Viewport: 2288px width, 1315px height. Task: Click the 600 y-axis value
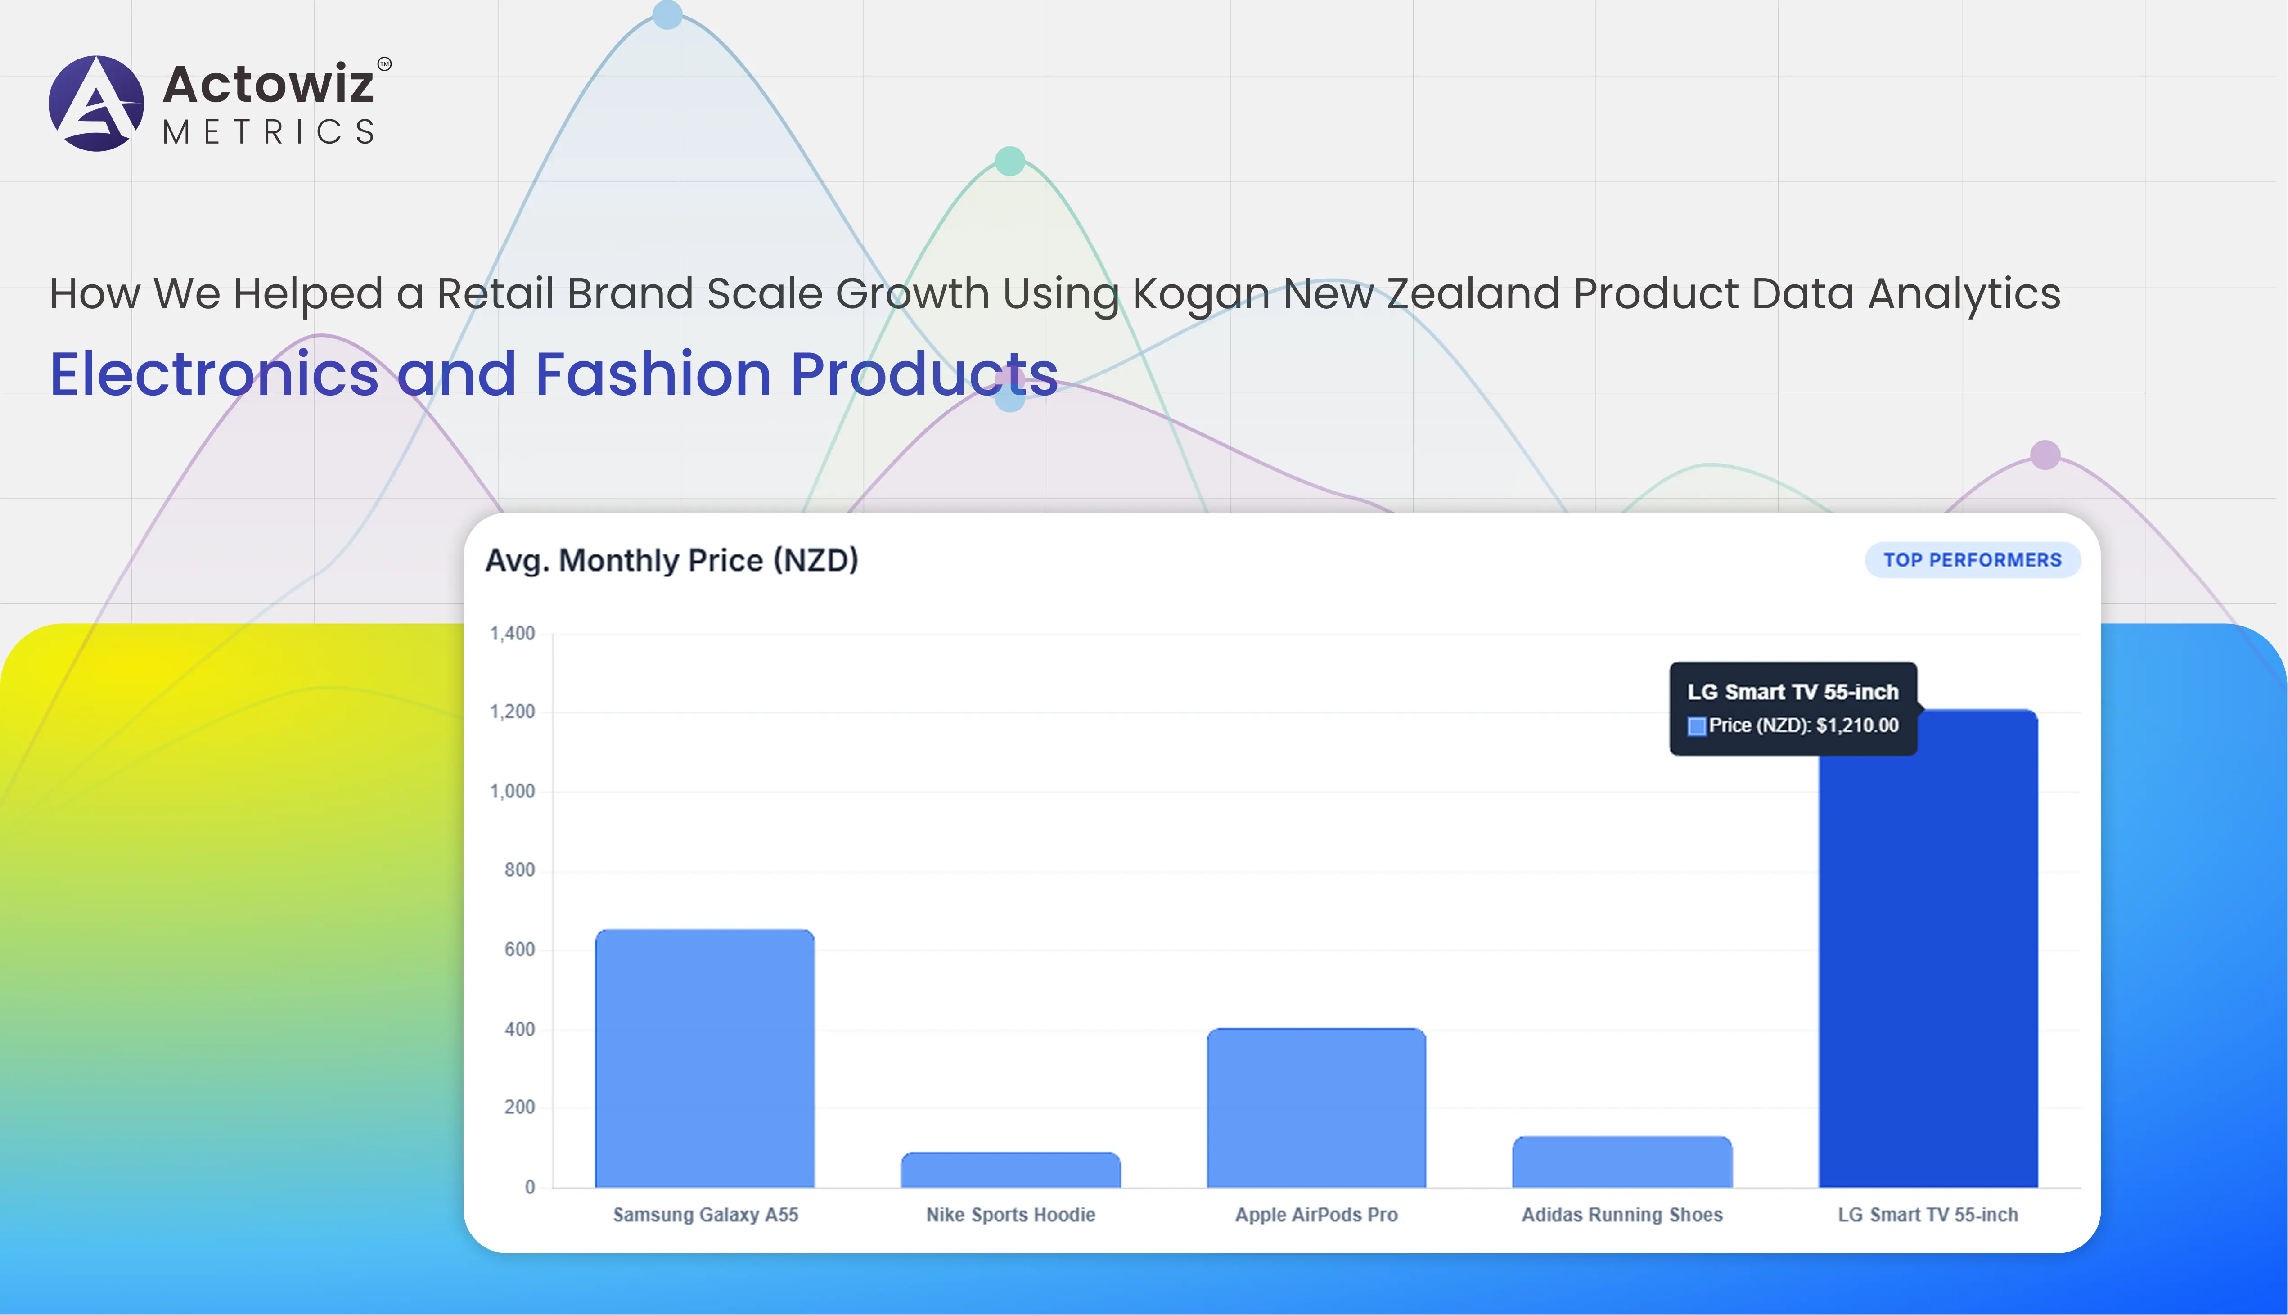click(519, 950)
